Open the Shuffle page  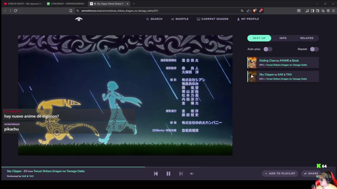[x=180, y=19]
